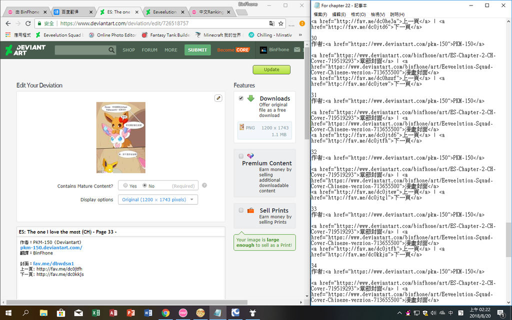512x320 pixels.
Task: Show hidden system tray icons
Action: (399, 313)
